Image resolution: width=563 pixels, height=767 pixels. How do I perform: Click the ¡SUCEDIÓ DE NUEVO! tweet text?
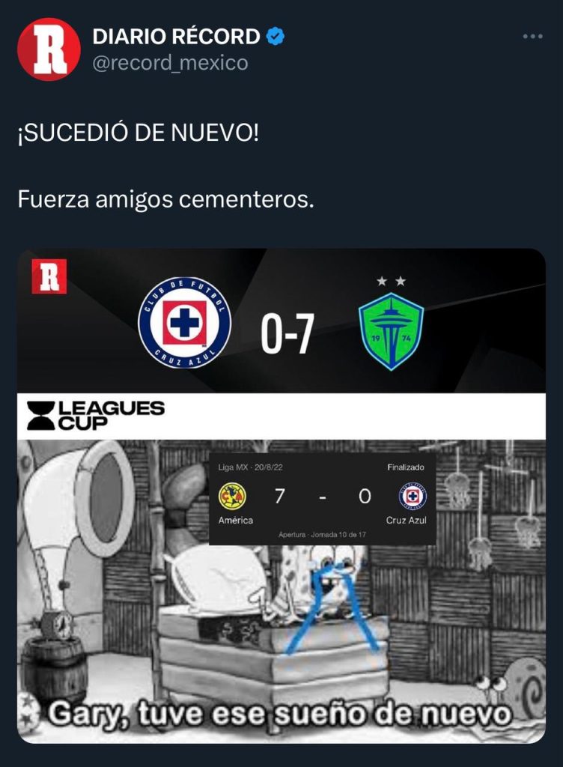(x=139, y=133)
